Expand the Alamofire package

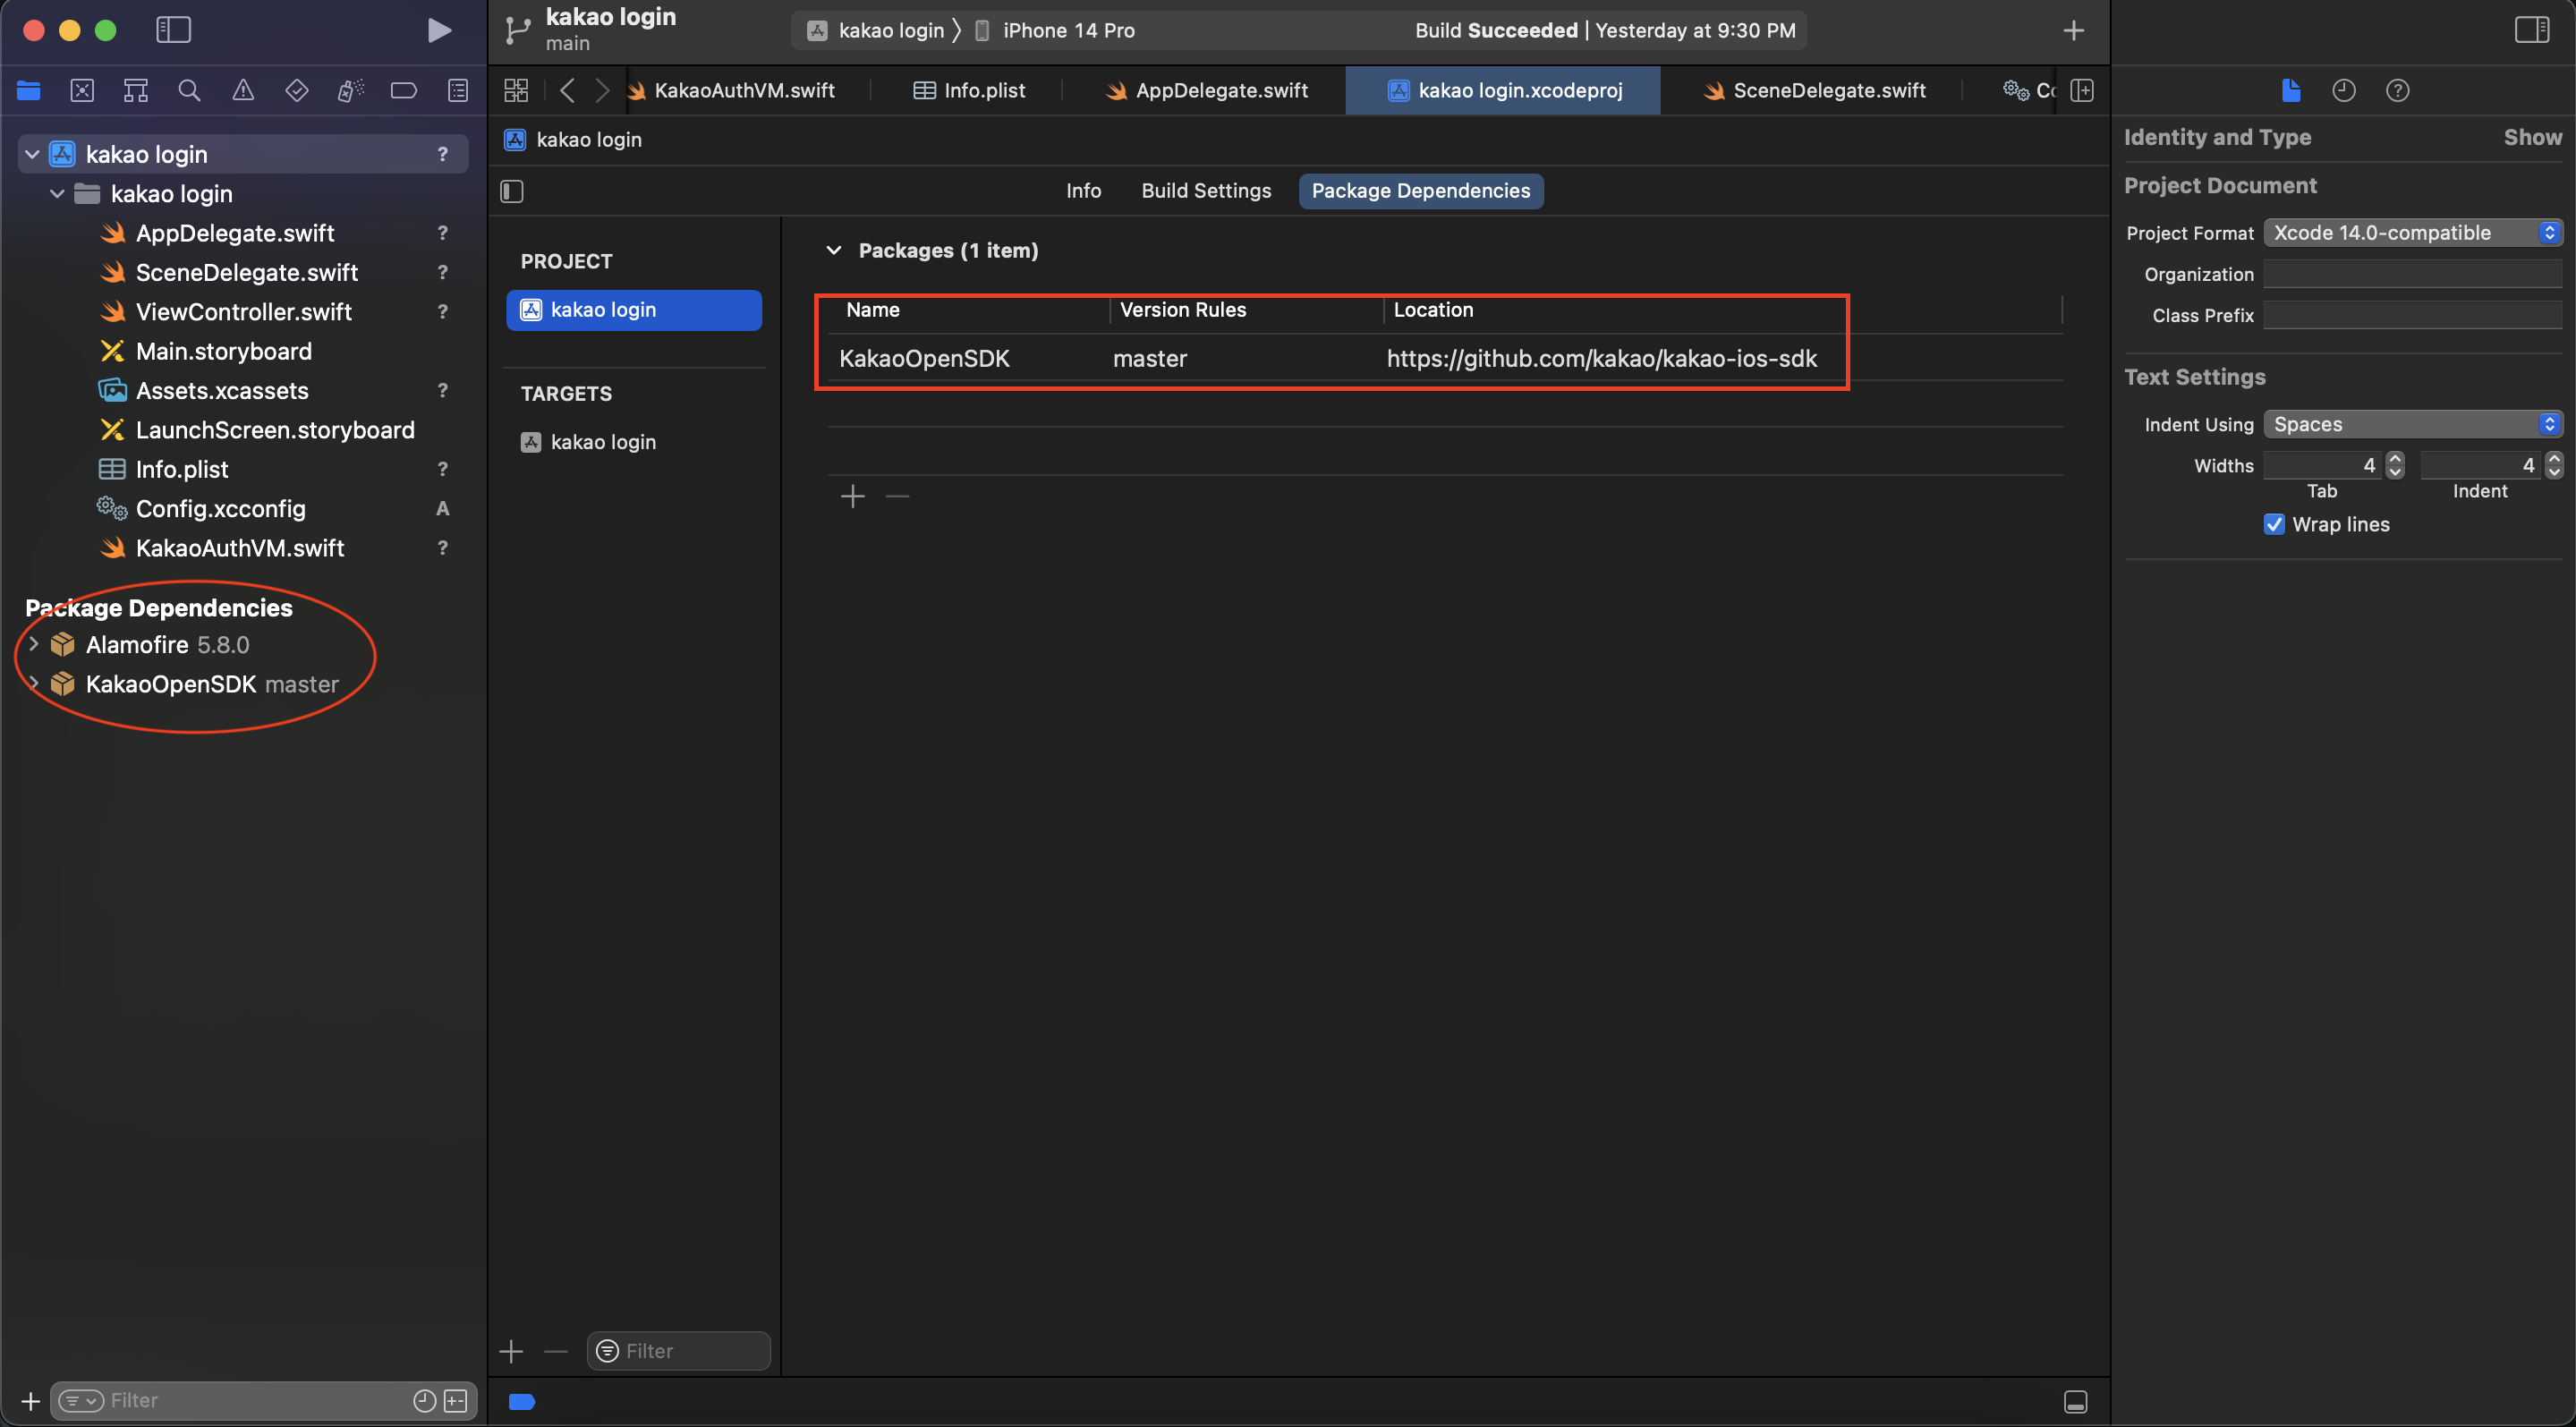tap(33, 645)
